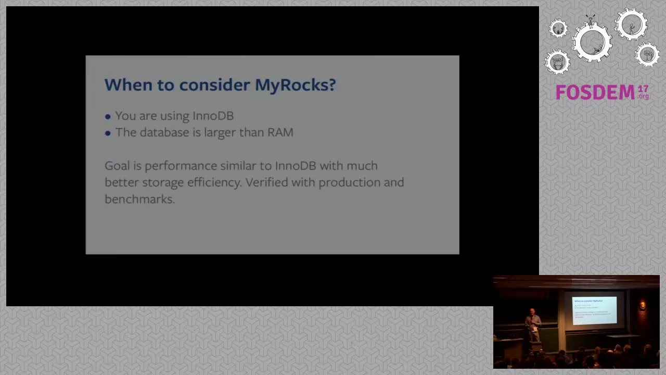Click the speaker camera thumbnail video
This screenshot has width=666, height=375.
pyautogui.click(x=577, y=322)
